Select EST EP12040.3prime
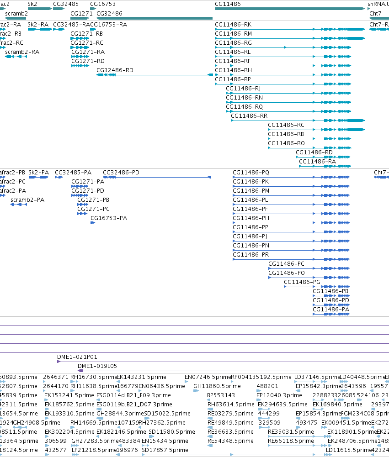This screenshot has height=457, width=389. pos(279,395)
